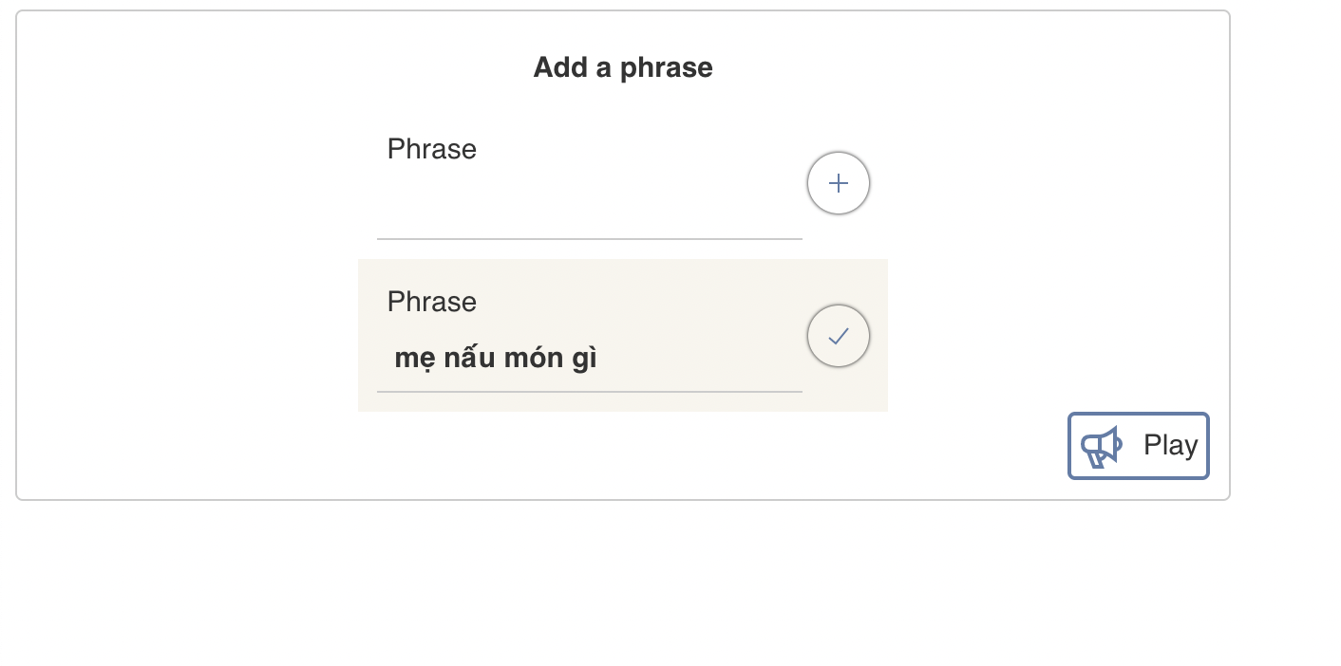1341x666 pixels.
Task: Click the 'Phrase' label in the highlighted row
Action: pos(432,302)
